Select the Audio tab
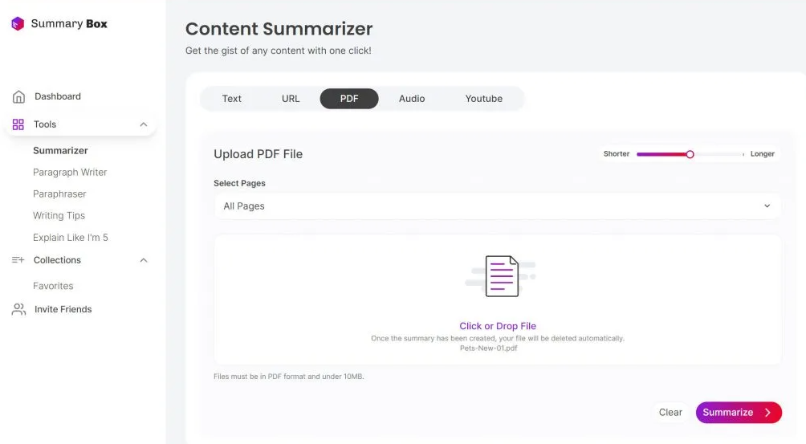 pyautogui.click(x=412, y=99)
